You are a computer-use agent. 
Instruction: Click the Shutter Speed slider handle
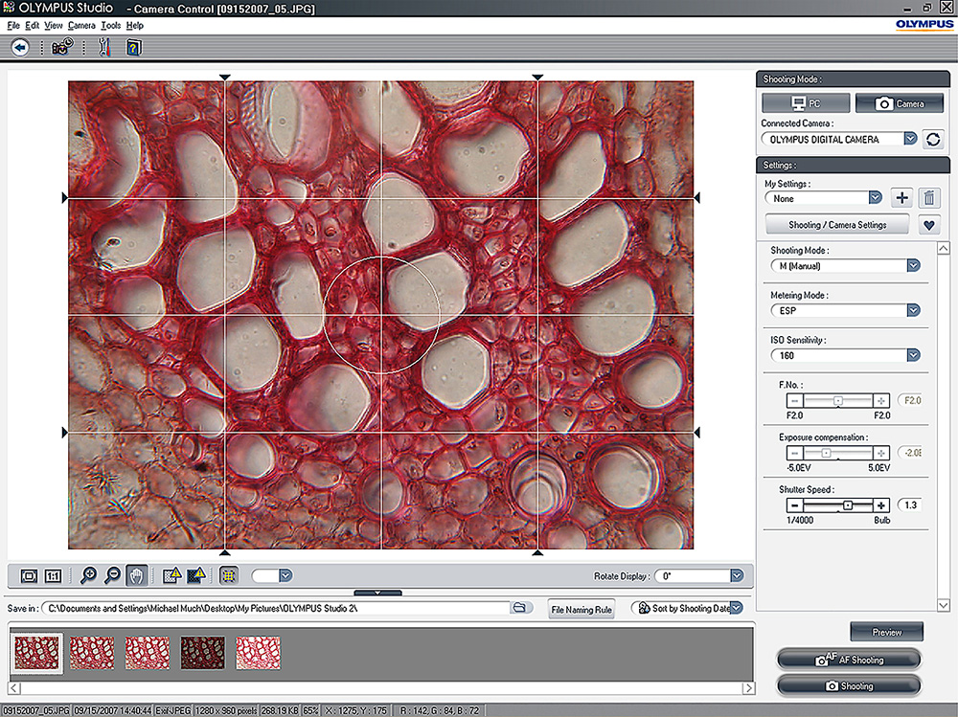(847, 504)
